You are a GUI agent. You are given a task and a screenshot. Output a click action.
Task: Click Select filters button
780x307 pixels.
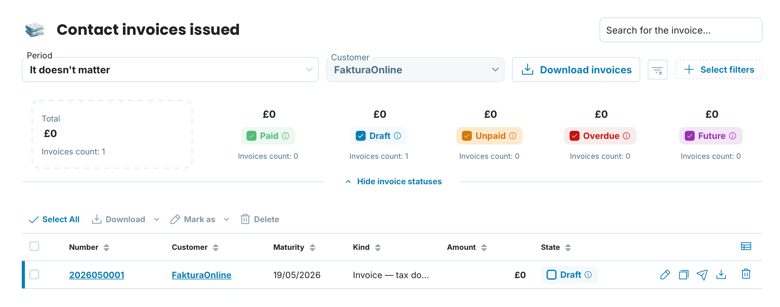[719, 70]
